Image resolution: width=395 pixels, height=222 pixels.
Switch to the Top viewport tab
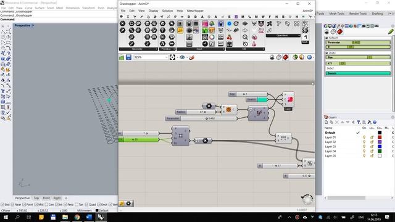(x=36, y=198)
